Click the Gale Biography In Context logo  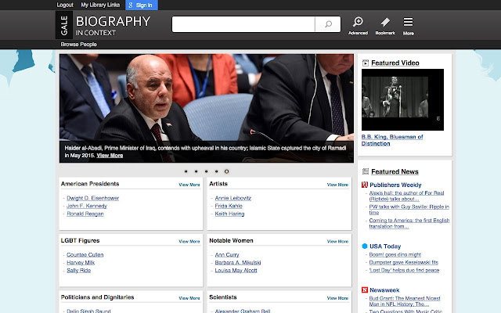click(x=103, y=26)
